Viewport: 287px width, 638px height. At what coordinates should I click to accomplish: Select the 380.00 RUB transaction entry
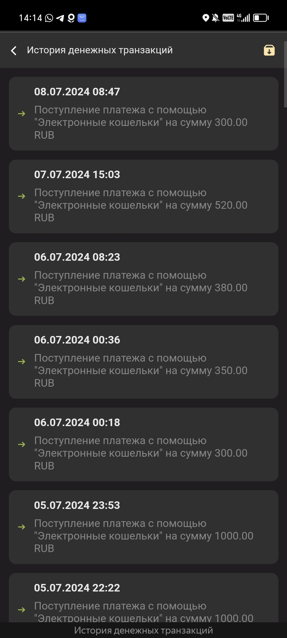143,279
